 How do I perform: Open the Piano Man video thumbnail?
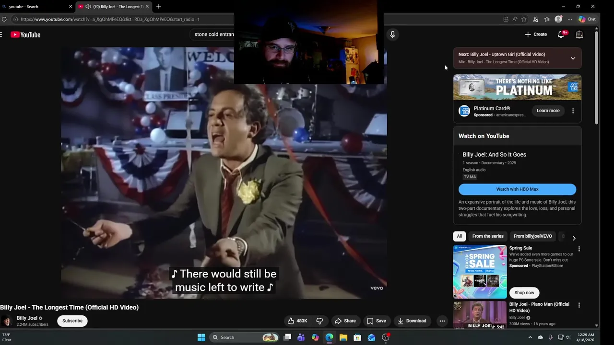coord(480,315)
